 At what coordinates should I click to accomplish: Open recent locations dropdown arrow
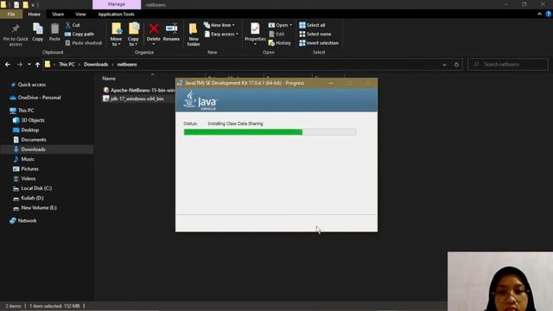pyautogui.click(x=29, y=65)
